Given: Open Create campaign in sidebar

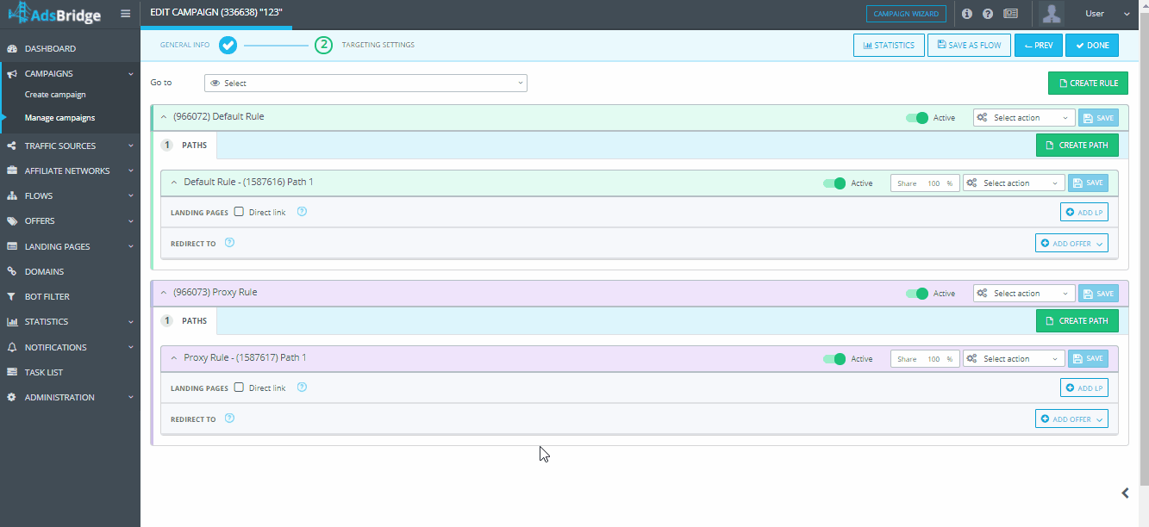Looking at the screenshot, I should 55,95.
